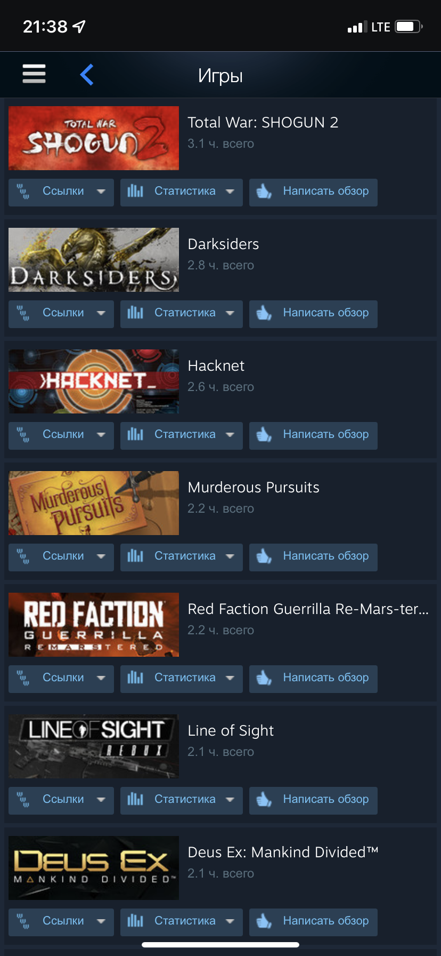This screenshot has height=956, width=441.
Task: Tap the blue back arrow
Action: (87, 75)
